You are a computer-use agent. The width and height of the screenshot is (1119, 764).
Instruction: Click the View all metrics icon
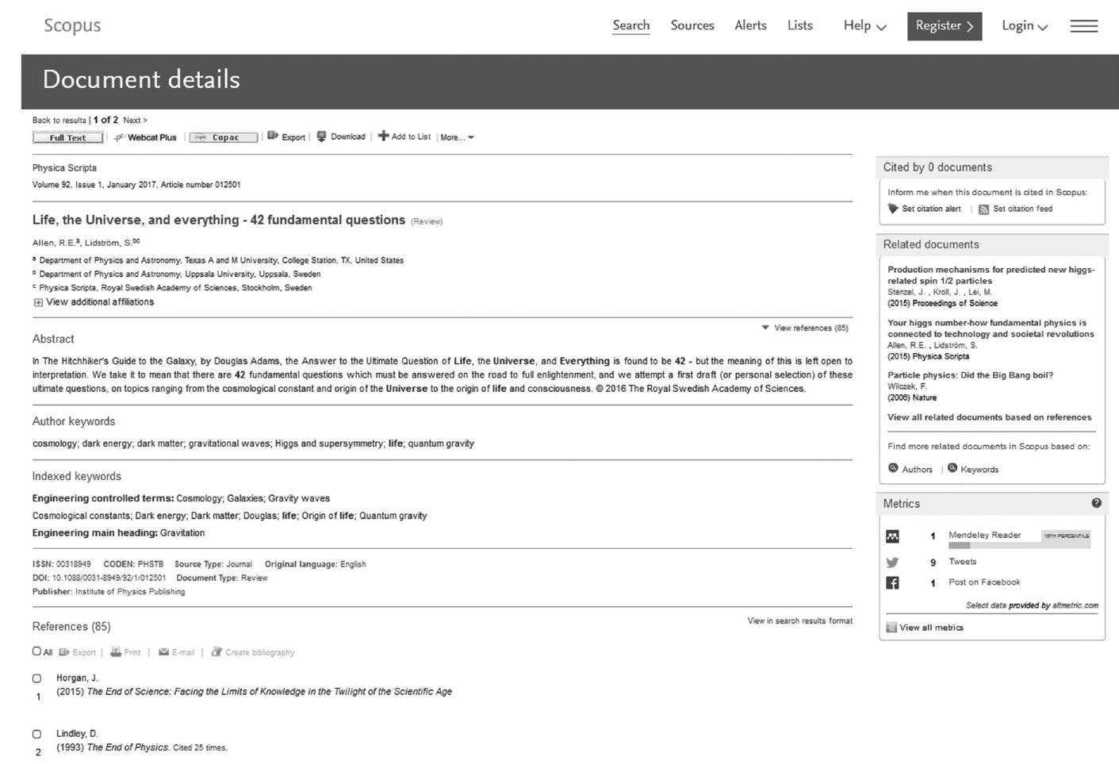[x=891, y=628]
